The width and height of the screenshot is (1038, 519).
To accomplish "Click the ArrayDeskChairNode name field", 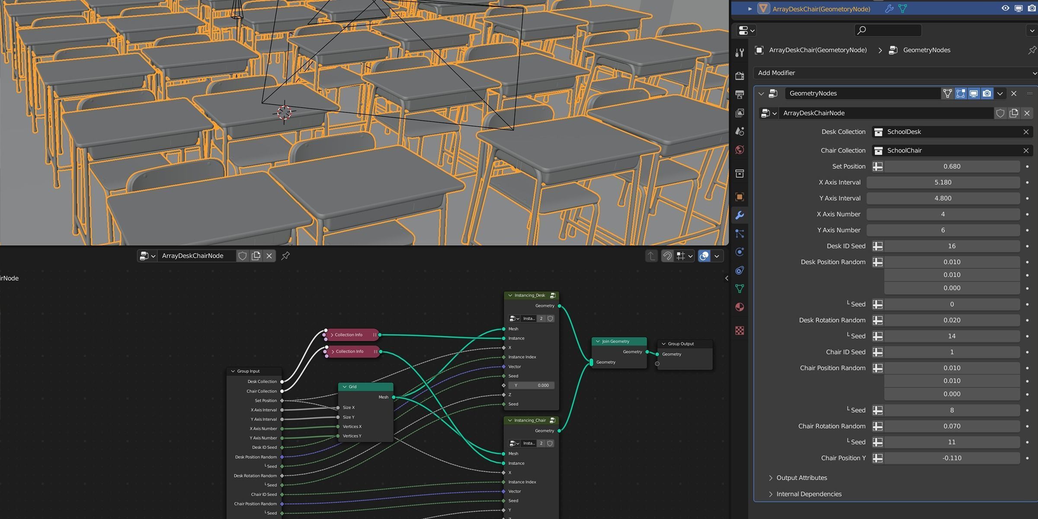I will tap(882, 113).
